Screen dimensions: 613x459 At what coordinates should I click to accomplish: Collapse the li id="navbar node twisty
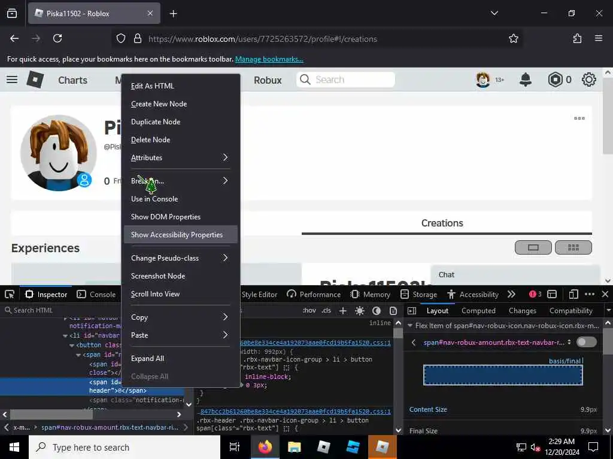(x=65, y=336)
